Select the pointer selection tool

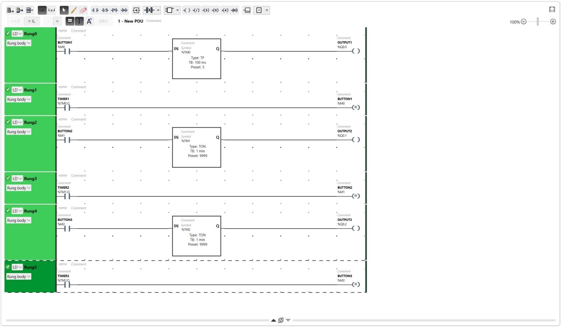(64, 10)
